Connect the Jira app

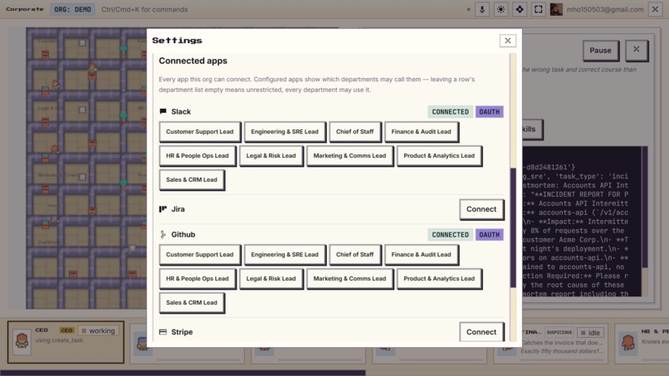coord(481,209)
